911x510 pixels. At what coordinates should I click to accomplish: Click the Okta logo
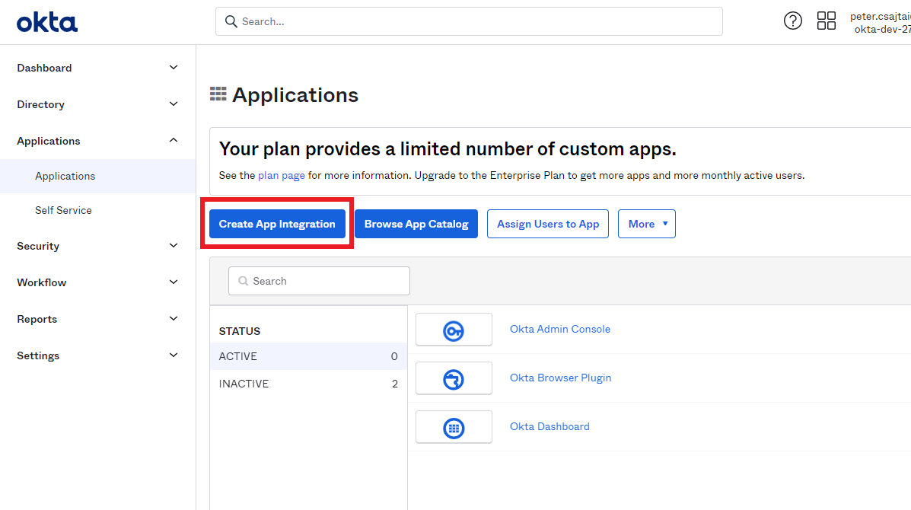pyautogui.click(x=46, y=21)
